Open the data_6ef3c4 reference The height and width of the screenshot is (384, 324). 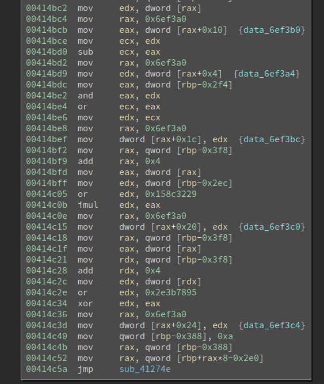[x=272, y=325]
